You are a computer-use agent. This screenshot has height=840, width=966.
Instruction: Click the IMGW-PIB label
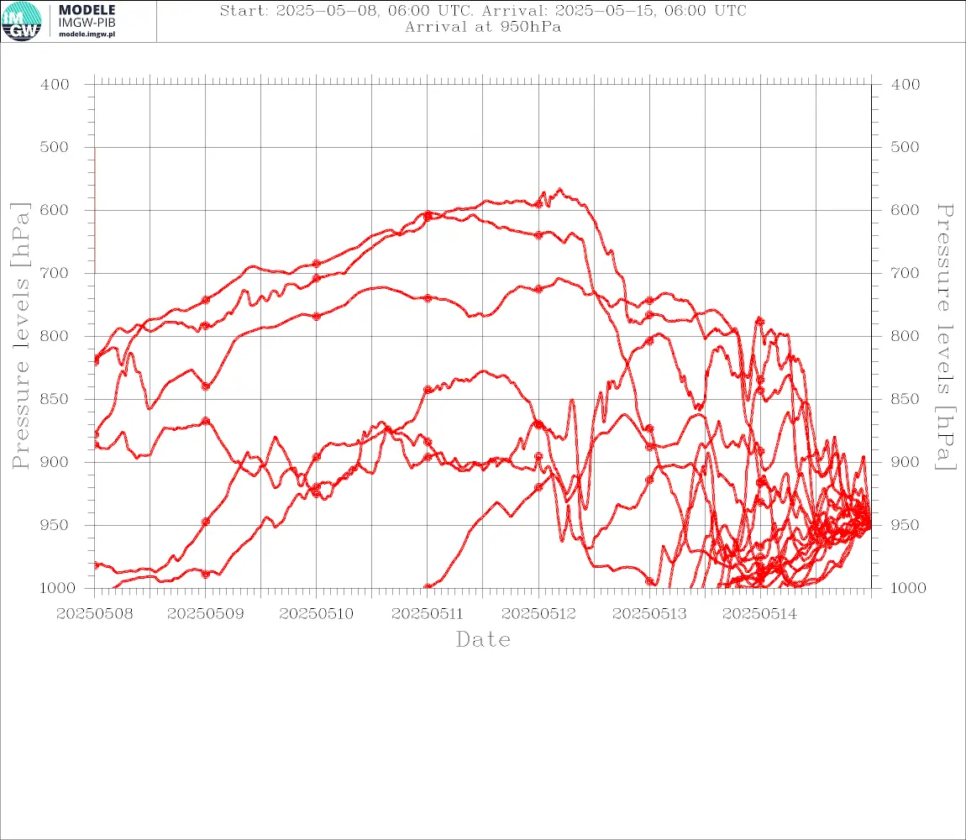[87, 23]
